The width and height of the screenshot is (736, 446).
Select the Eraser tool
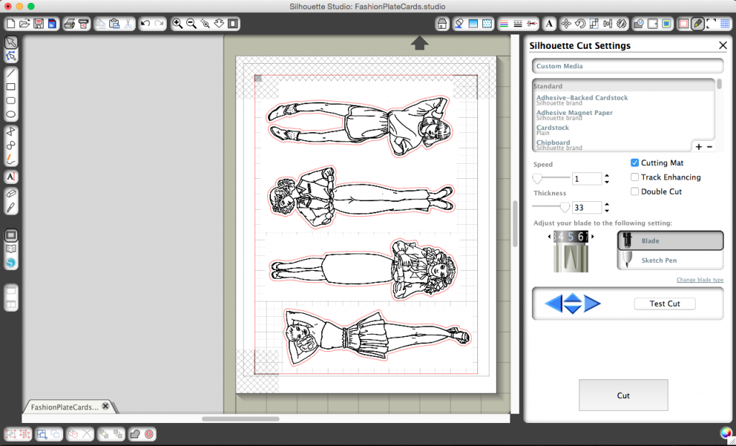[11, 194]
